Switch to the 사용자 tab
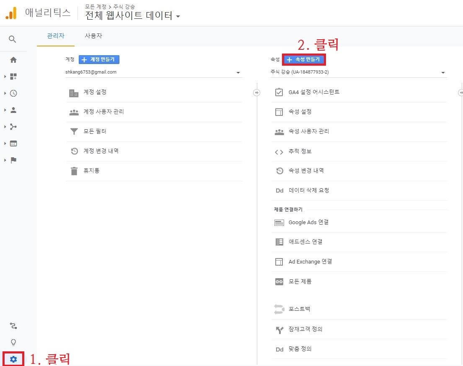This screenshot has width=463, height=366. point(93,36)
